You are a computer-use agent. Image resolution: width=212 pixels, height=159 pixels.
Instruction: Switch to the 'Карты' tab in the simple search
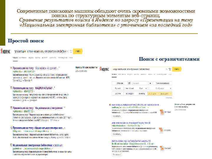[37, 58]
